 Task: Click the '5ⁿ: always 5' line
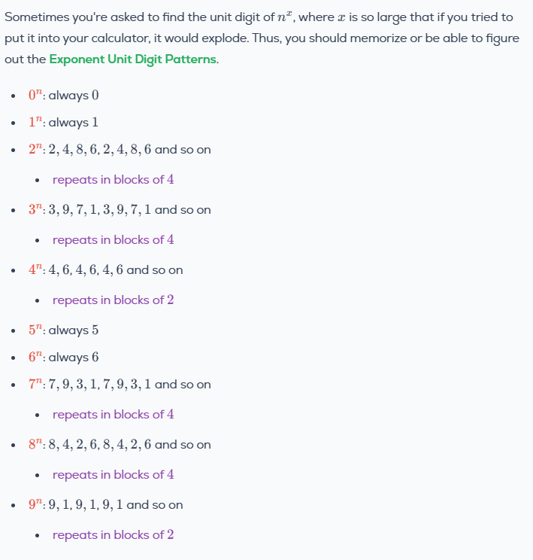point(63,330)
